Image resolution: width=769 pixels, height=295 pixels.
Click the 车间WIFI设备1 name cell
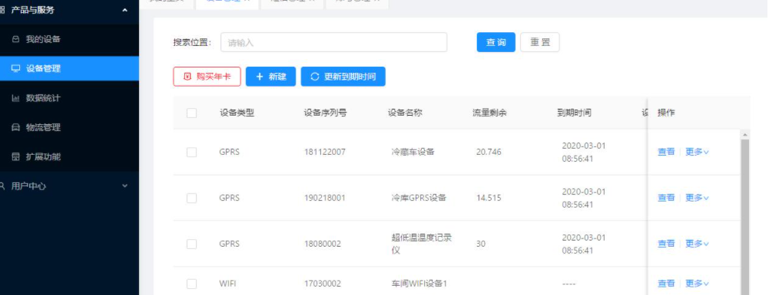[x=419, y=284]
